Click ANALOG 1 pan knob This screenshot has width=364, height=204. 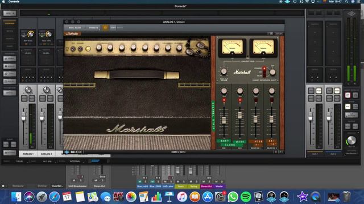coord(28,90)
